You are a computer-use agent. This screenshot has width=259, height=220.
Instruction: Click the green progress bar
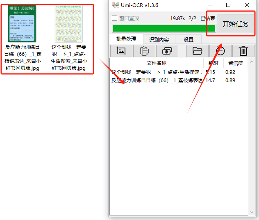[164, 28]
